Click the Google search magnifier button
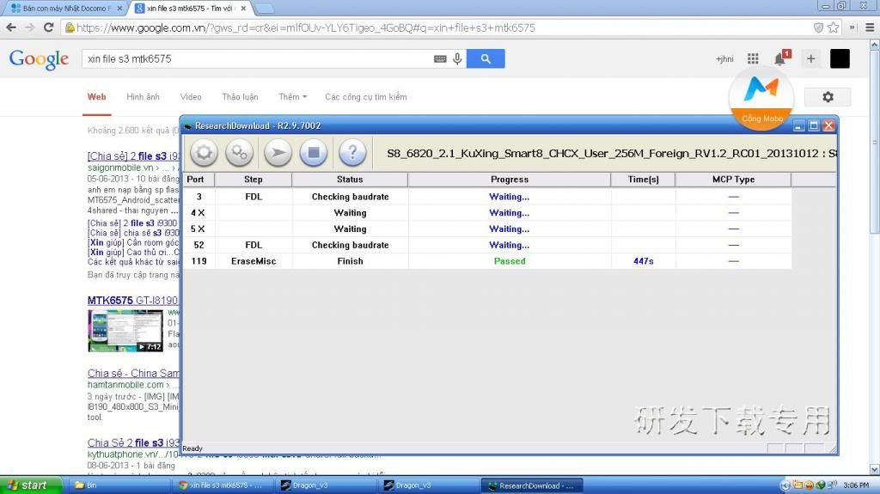 pos(486,58)
